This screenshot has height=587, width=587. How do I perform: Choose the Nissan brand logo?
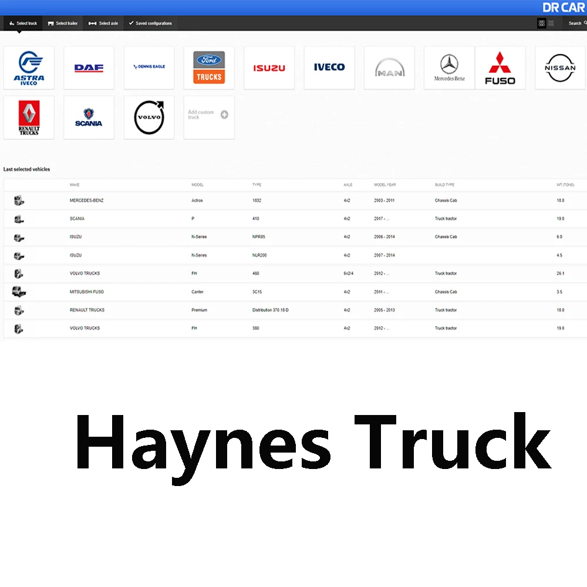560,68
